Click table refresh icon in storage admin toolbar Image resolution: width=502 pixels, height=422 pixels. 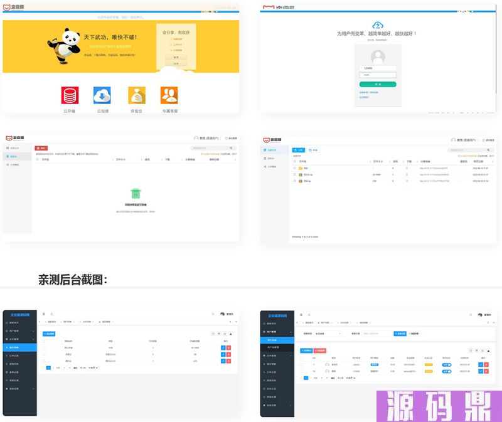coord(213,334)
